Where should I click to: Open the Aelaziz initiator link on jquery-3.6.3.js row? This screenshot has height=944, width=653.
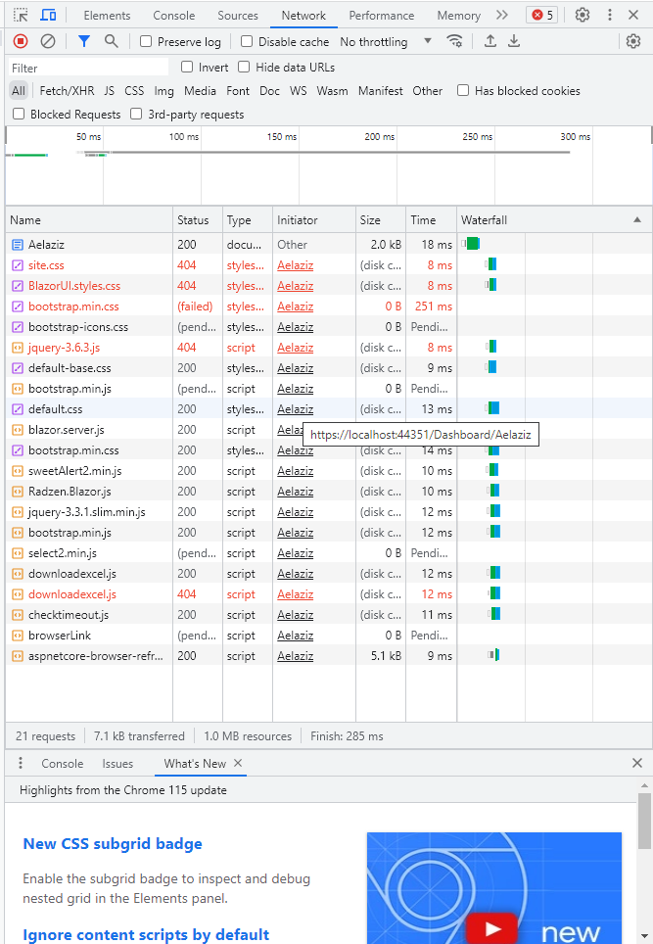click(x=295, y=348)
